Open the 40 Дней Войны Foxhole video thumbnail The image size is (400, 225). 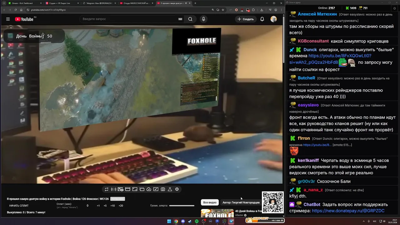217,213
